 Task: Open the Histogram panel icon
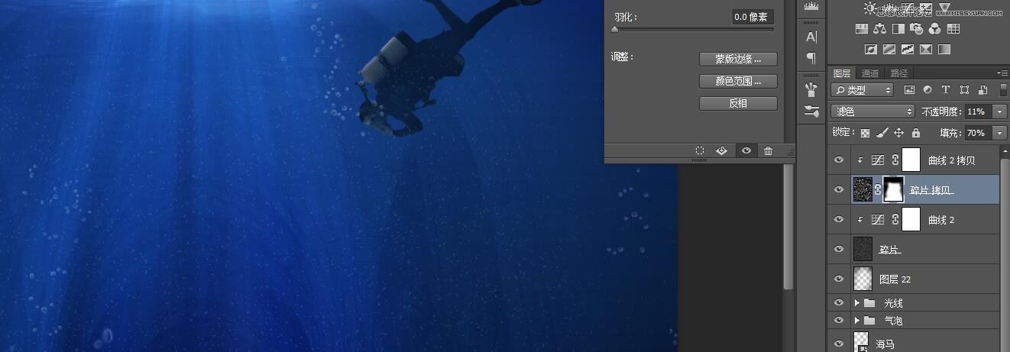click(x=811, y=7)
